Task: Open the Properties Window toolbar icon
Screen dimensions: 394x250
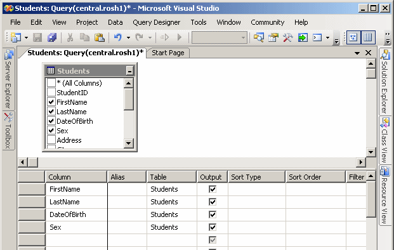Action: pyautogui.click(x=273, y=37)
